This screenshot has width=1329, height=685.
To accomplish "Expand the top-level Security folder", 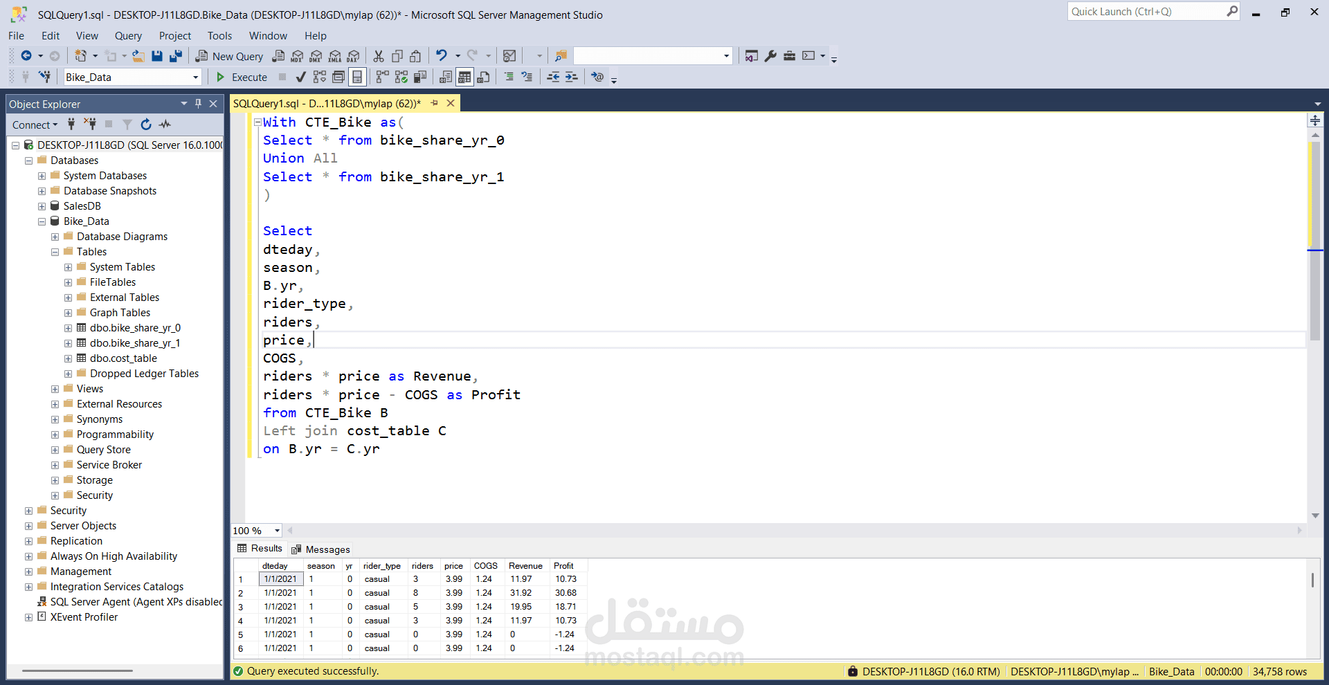I will [28, 511].
